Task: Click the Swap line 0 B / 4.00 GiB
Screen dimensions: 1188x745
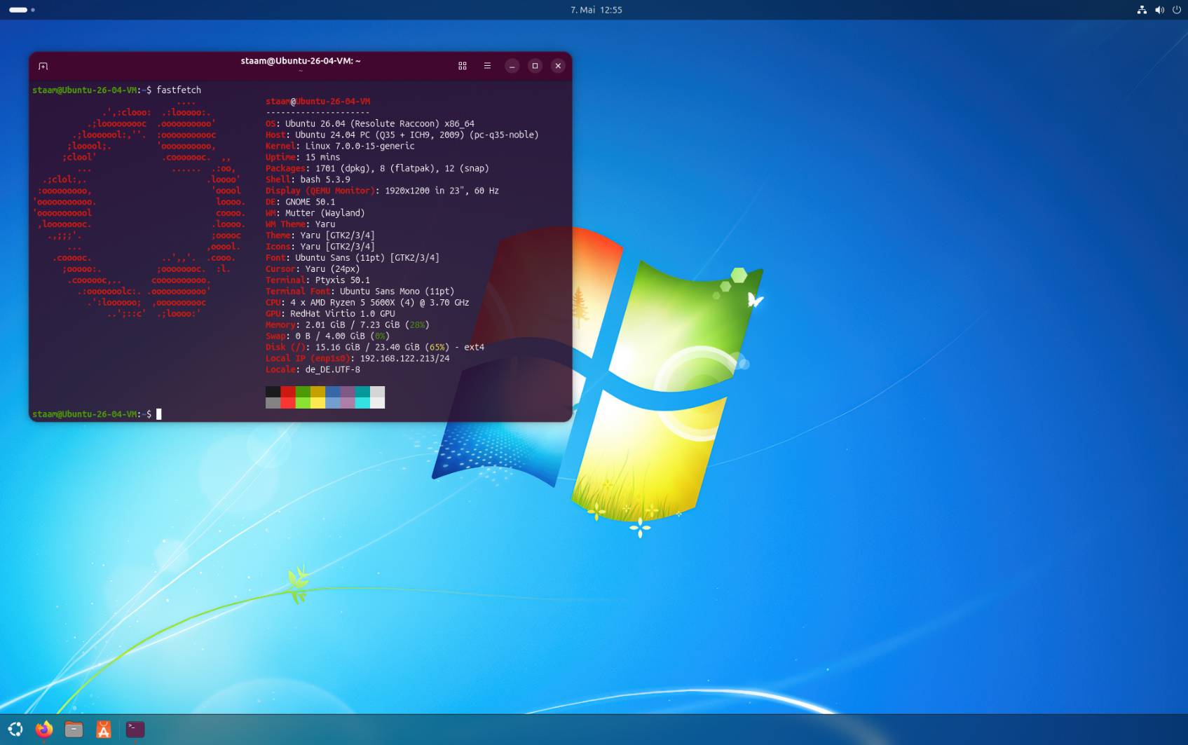Action: tap(327, 336)
